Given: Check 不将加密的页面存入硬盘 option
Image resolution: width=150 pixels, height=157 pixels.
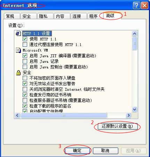Looking at the screenshot, I should pyautogui.click(x=25, y=78).
